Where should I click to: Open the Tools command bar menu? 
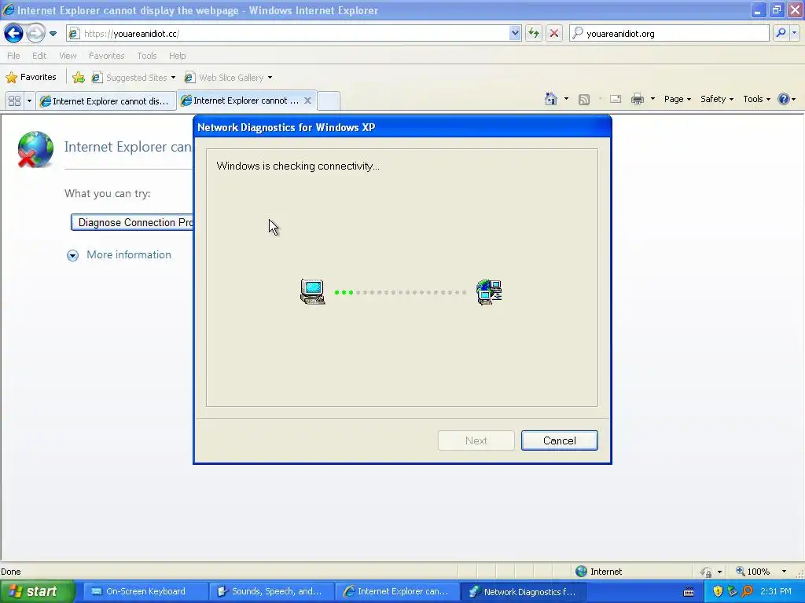pyautogui.click(x=757, y=99)
